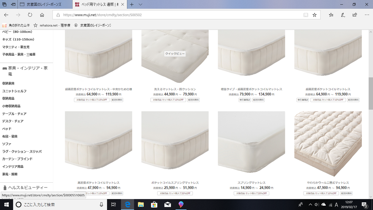Image resolution: width=373 pixels, height=210 pixels.
Task: Open the rehatora.net bookmark
Action: click(52, 25)
